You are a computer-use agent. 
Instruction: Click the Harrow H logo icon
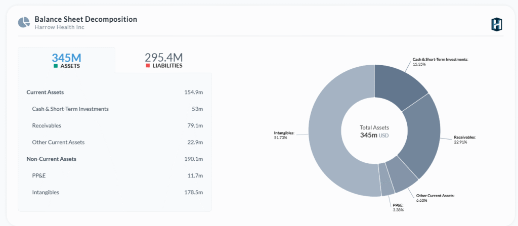496,24
